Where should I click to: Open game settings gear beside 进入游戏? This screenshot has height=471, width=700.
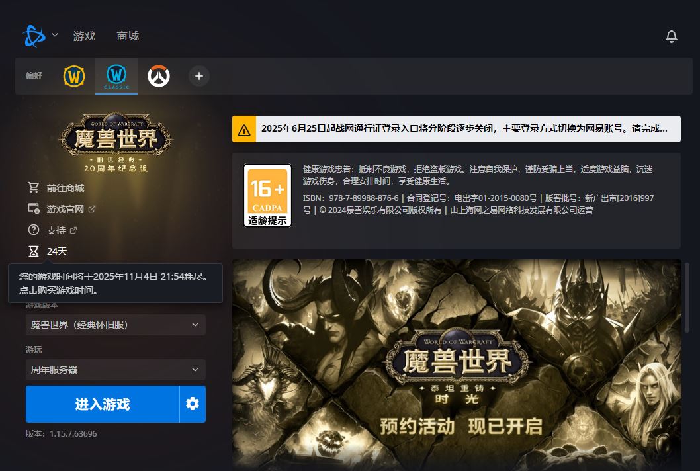click(x=193, y=404)
